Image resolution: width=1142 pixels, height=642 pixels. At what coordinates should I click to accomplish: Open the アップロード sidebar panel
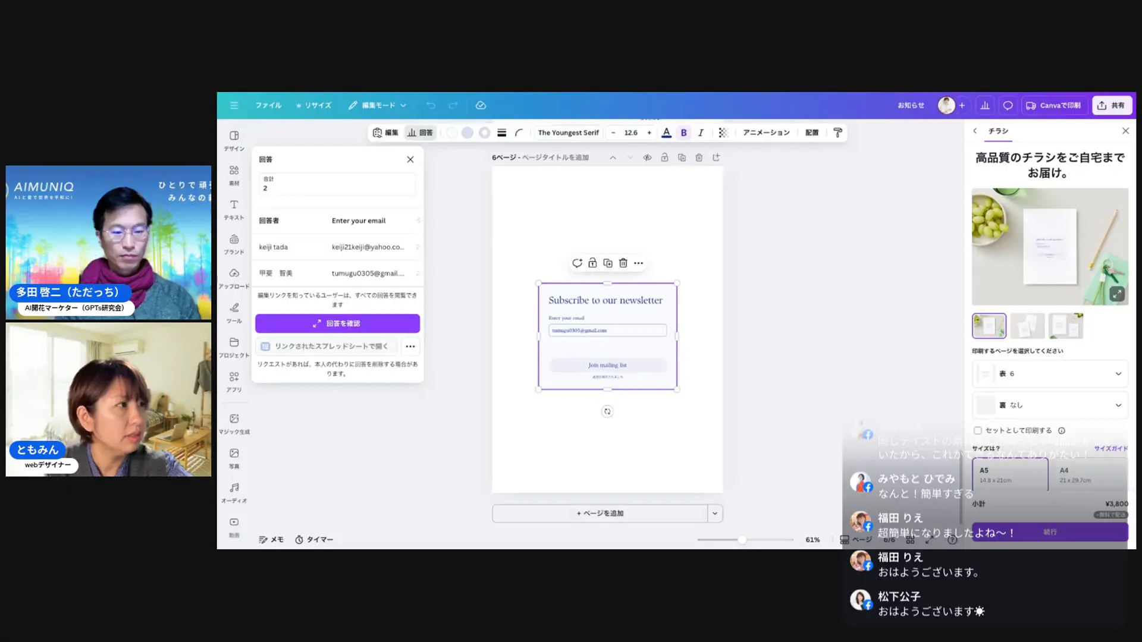pyautogui.click(x=234, y=278)
